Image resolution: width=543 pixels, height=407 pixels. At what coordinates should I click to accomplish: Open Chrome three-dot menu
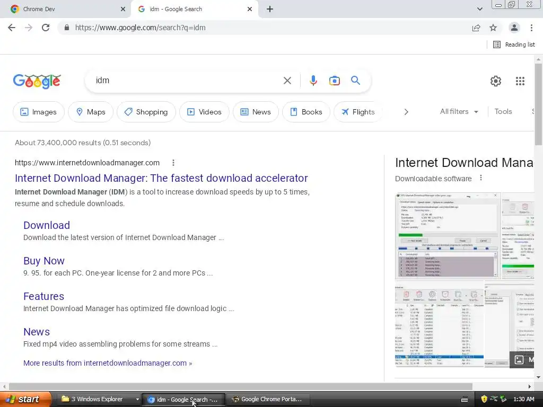click(x=531, y=28)
